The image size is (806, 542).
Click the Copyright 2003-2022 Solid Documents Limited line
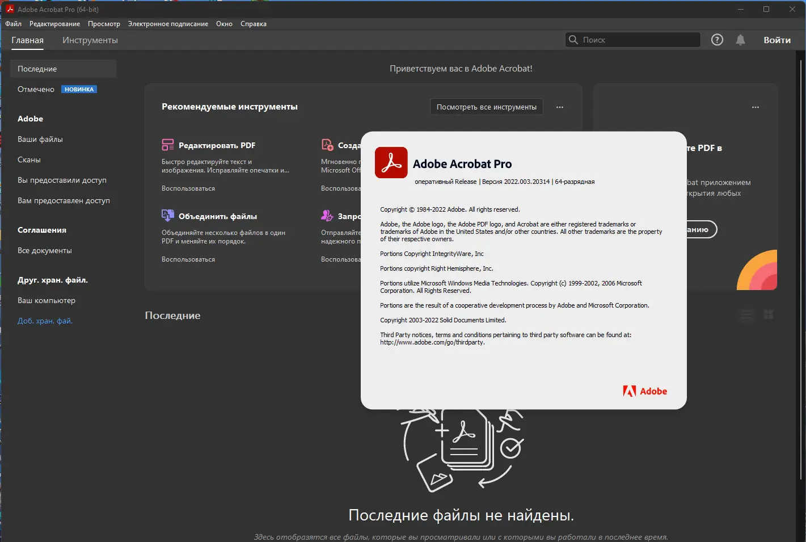(x=443, y=320)
